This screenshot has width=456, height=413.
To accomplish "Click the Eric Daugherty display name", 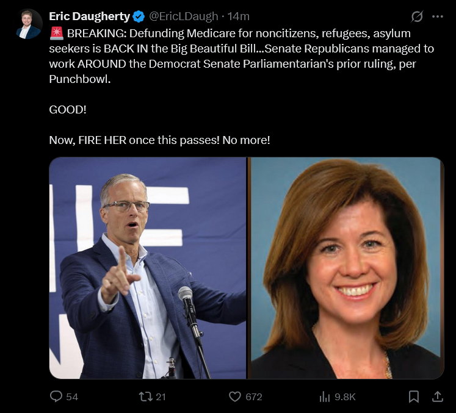I will click(89, 16).
